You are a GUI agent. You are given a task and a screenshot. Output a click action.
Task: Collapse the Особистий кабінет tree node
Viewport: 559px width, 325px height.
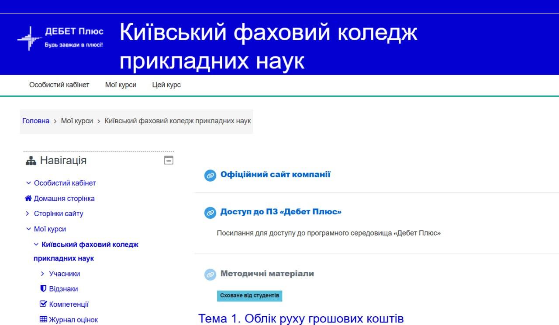tap(28, 183)
